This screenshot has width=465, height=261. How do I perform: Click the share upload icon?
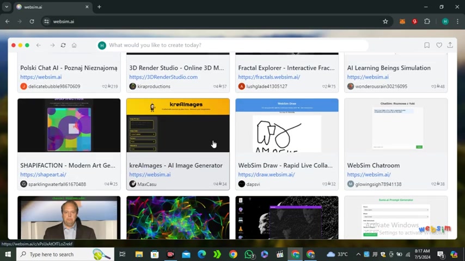pyautogui.click(x=450, y=45)
